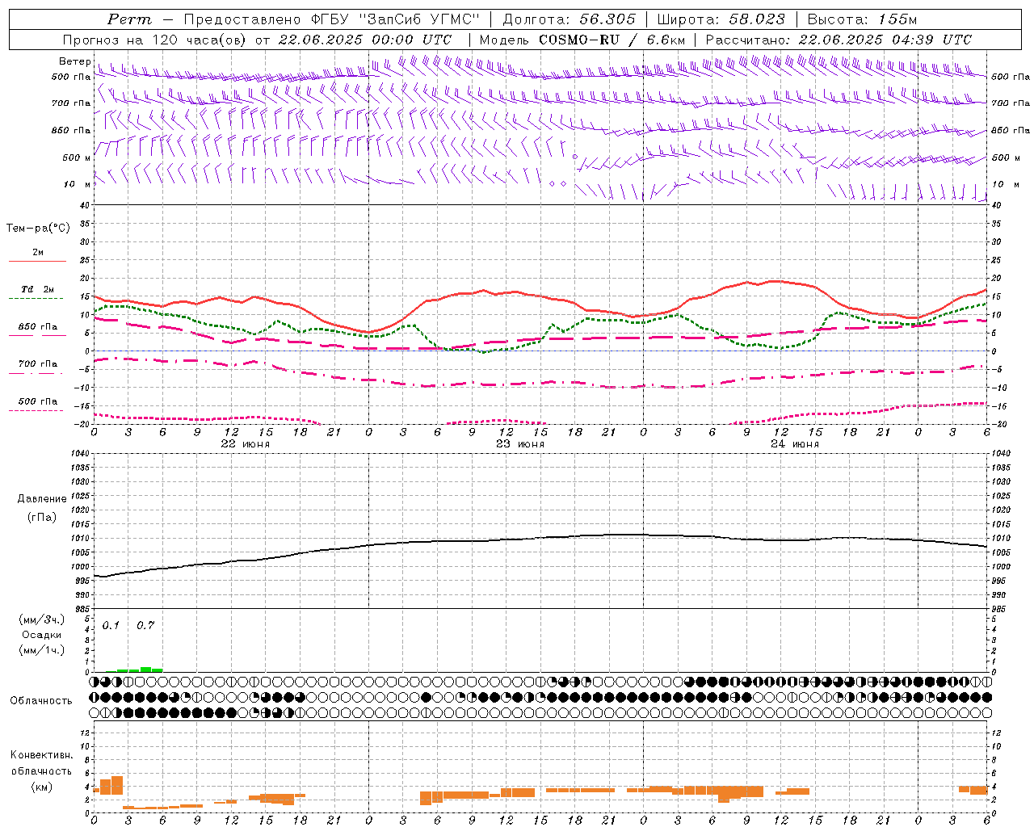The height and width of the screenshot is (827, 1034).
Task: Click the 'Высота: 155м' elevation value
Action: [863, 19]
